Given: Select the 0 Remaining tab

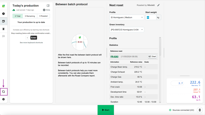Looking at the screenshot, I should click(x=30, y=16).
